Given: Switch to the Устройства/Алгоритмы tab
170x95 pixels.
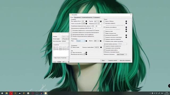Looking at the screenshot, I should pyautogui.click(x=87, y=17).
